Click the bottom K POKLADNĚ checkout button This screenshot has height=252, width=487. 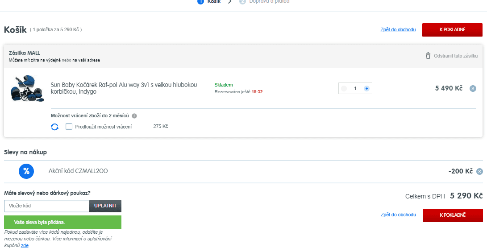coord(453,215)
